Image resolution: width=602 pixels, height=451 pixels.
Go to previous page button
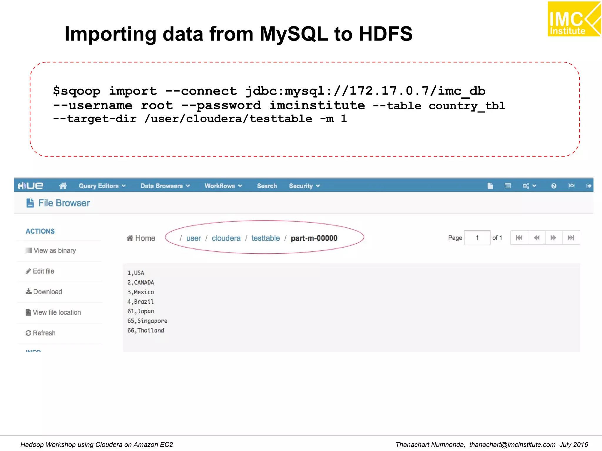(x=536, y=238)
